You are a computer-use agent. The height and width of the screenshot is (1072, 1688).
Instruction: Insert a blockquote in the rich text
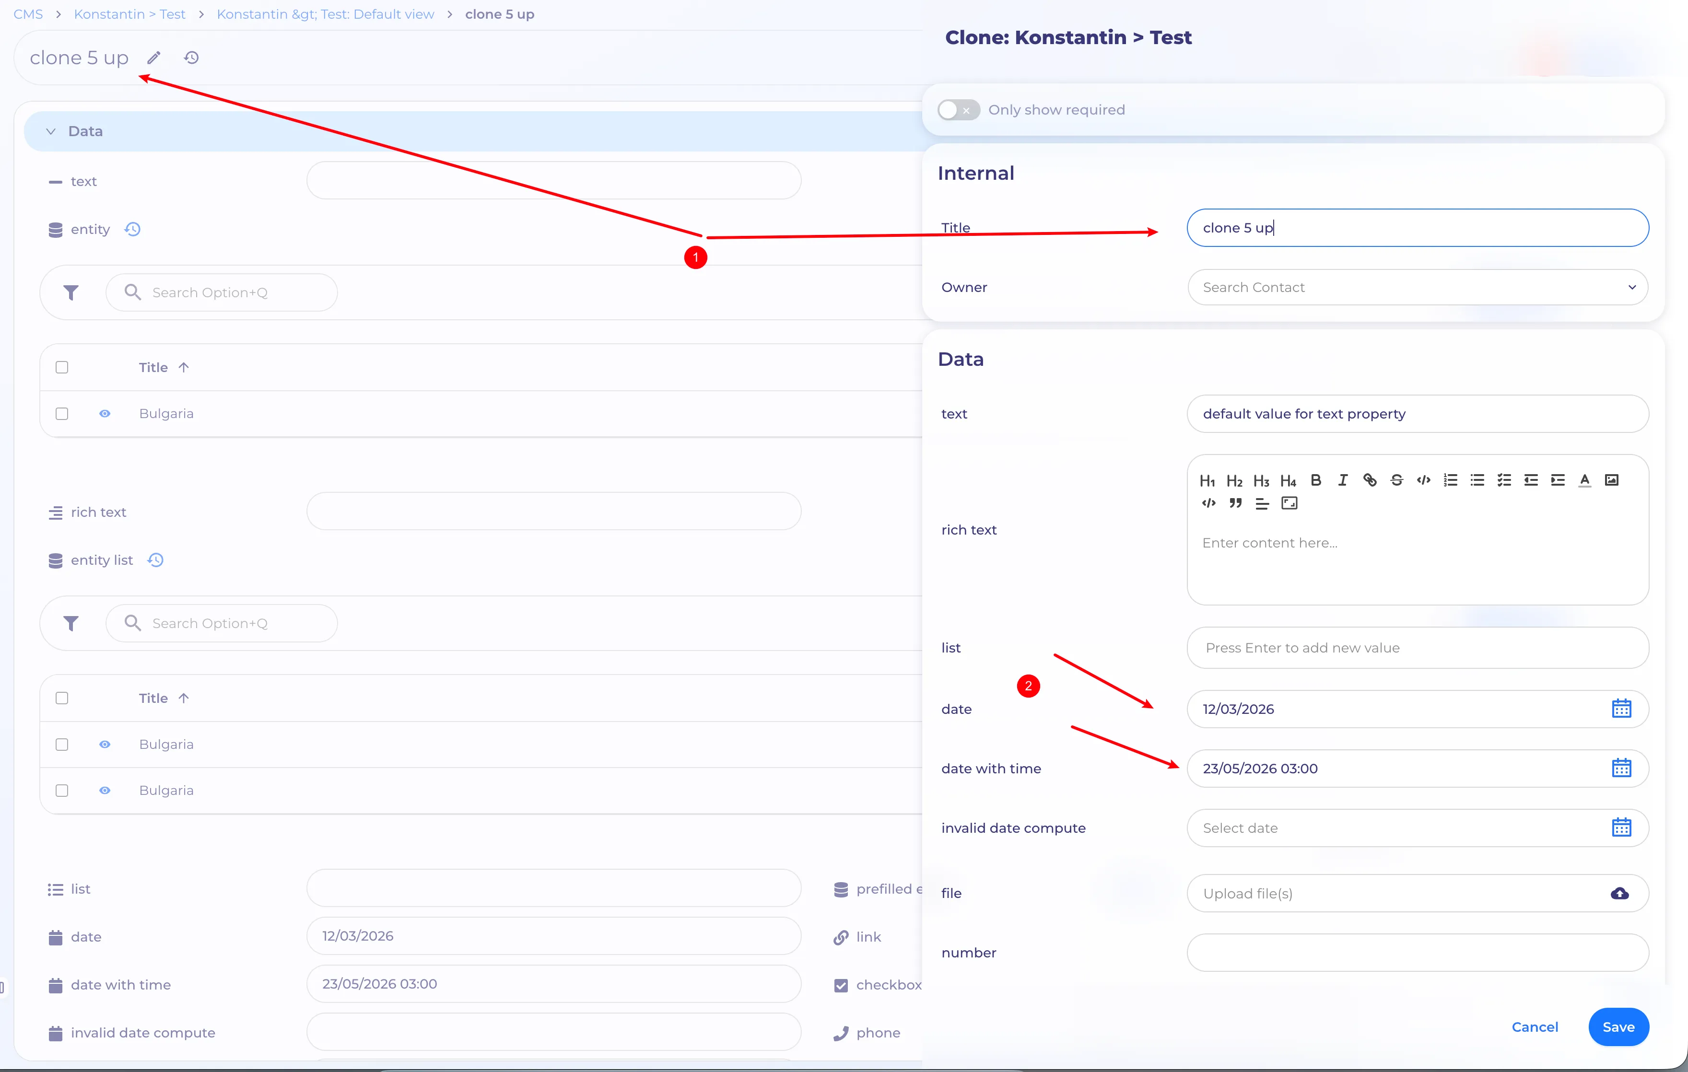1235,503
